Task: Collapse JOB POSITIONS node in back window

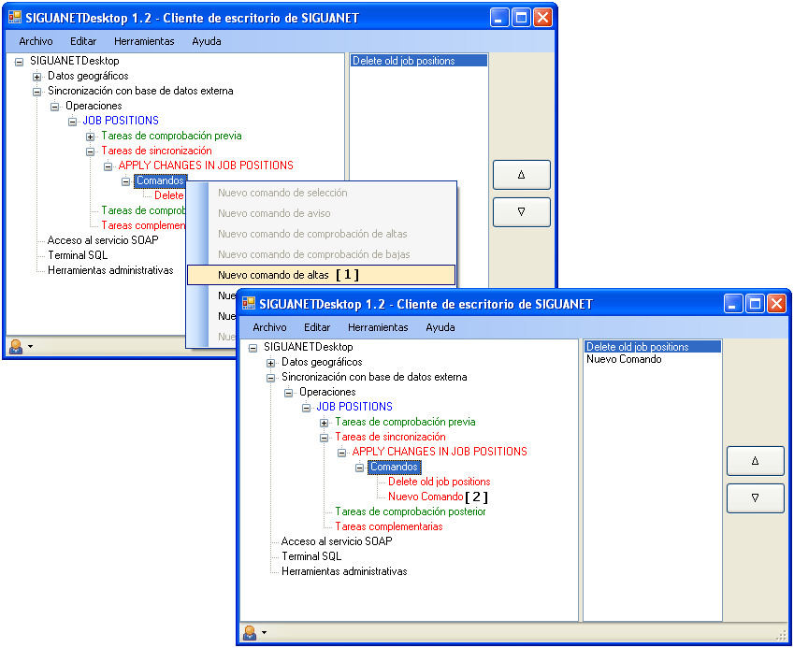Action: (x=72, y=122)
